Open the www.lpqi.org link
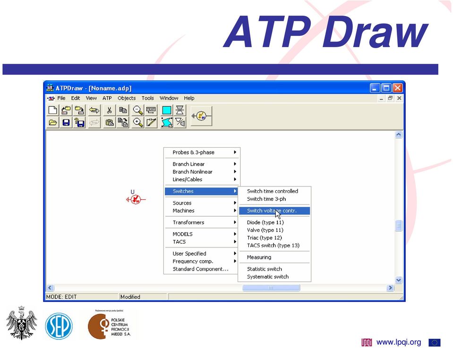The width and height of the screenshot is (453, 348). click(x=399, y=342)
